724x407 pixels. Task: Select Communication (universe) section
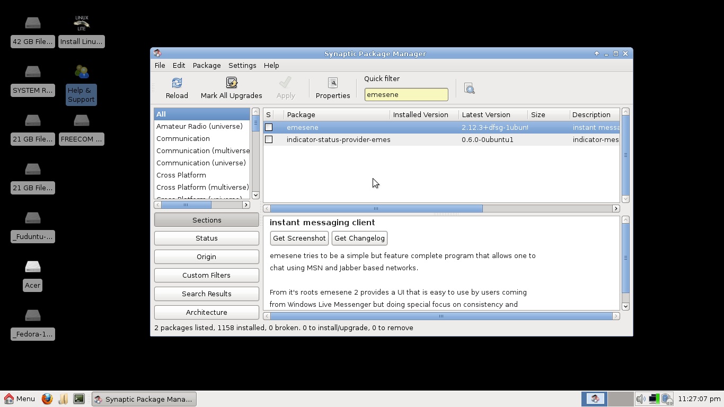point(202,163)
